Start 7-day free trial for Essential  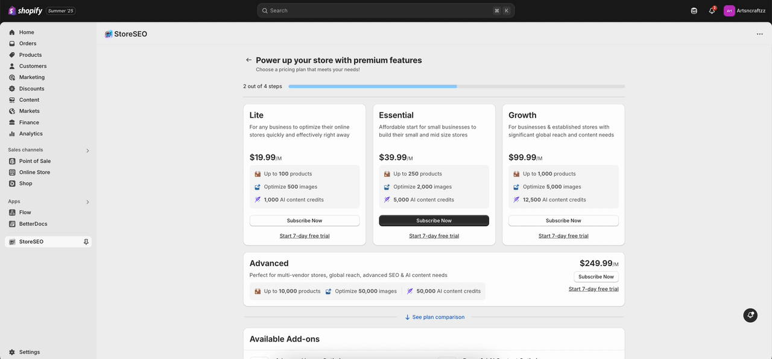click(434, 236)
